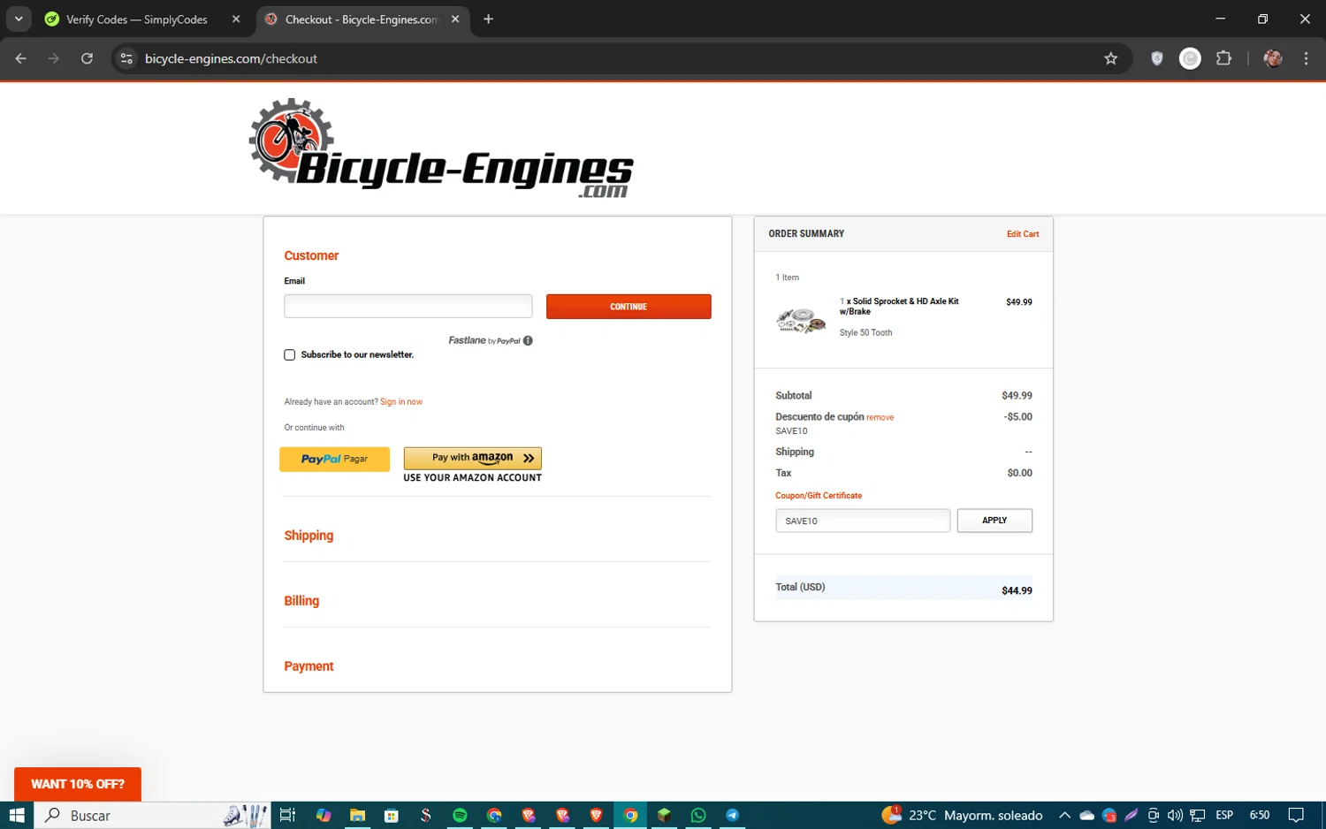Bookmark this page with the star icon
Viewport: 1326px width, 829px height.
coord(1110,58)
